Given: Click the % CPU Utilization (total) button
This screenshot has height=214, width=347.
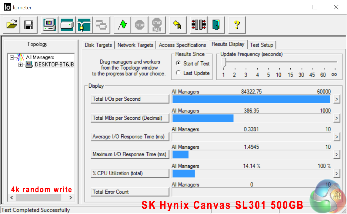Looking at the screenshot, I should (x=130, y=173).
